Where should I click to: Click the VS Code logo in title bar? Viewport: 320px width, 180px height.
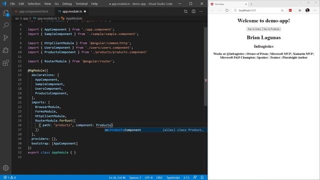[x=4, y=3]
